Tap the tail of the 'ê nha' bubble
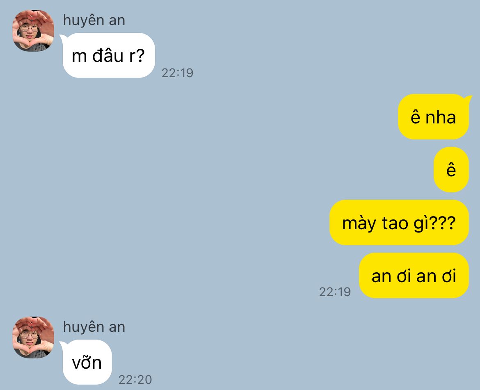 tap(469, 98)
